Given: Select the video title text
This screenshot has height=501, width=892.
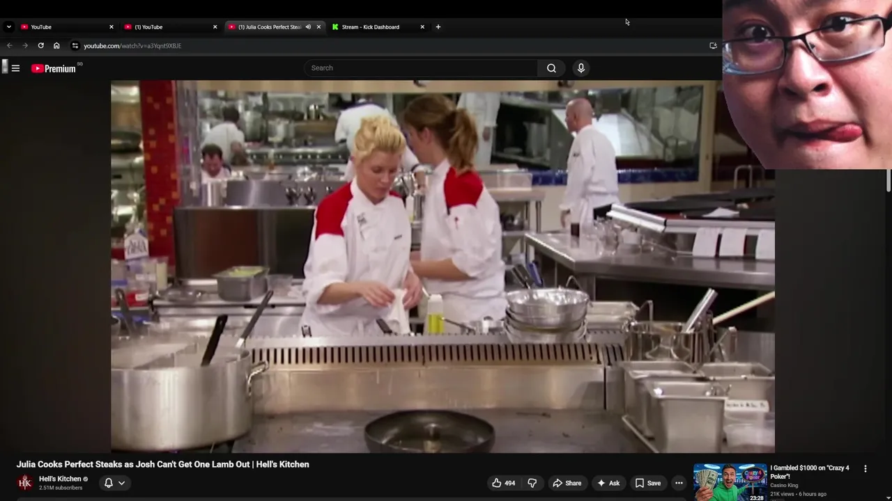Looking at the screenshot, I should pos(163,464).
